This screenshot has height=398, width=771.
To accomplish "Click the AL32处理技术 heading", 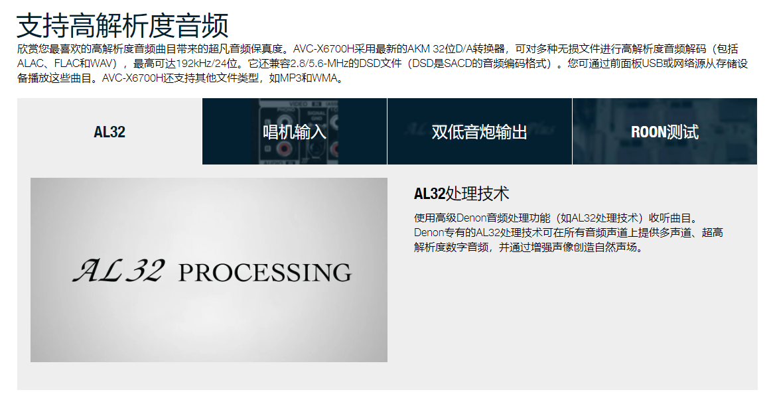I will (x=461, y=194).
